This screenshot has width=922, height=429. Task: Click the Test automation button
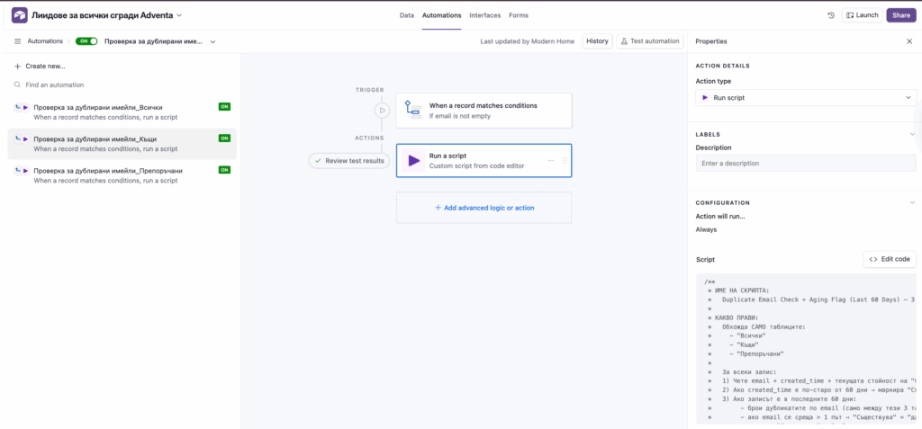pyautogui.click(x=649, y=41)
